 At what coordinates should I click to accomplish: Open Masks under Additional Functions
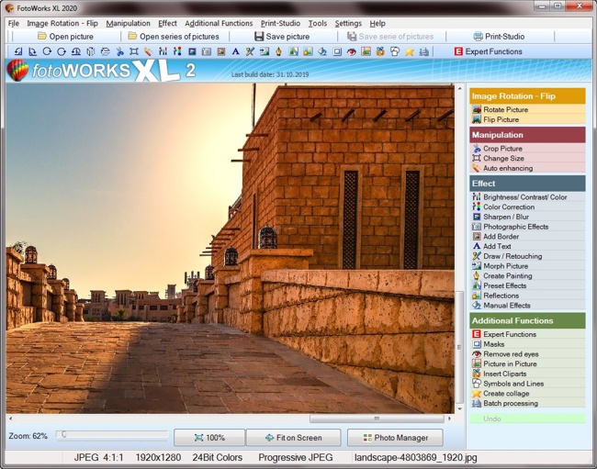494,344
